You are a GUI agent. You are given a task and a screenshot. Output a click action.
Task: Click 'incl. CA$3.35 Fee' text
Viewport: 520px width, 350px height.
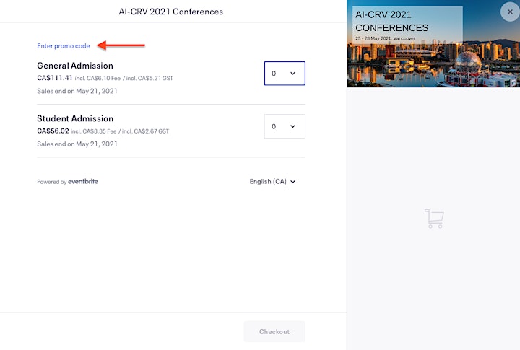(x=93, y=131)
